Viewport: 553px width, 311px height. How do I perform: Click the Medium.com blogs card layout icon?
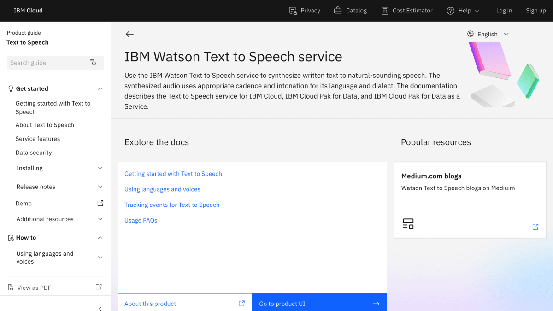408,224
